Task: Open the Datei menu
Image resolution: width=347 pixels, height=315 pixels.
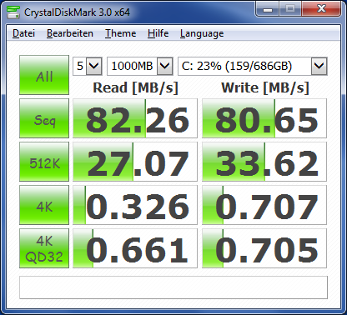Action: [23, 33]
